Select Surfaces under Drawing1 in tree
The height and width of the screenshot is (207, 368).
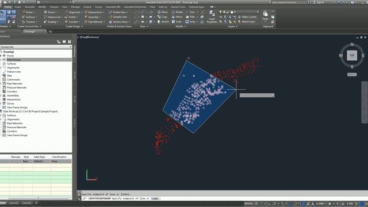[11, 64]
